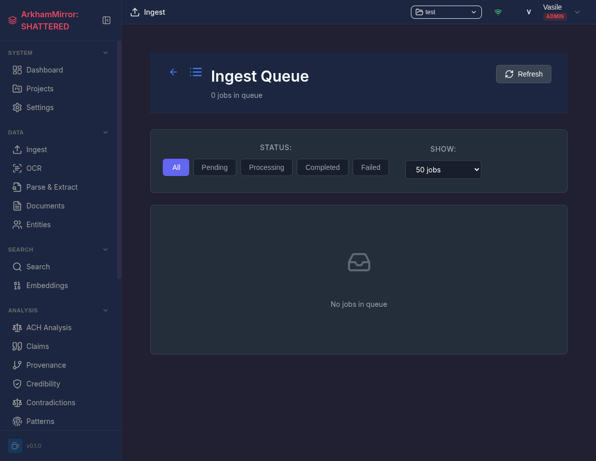Open Credibility from the sidebar
The height and width of the screenshot is (461, 596).
[x=59, y=384]
